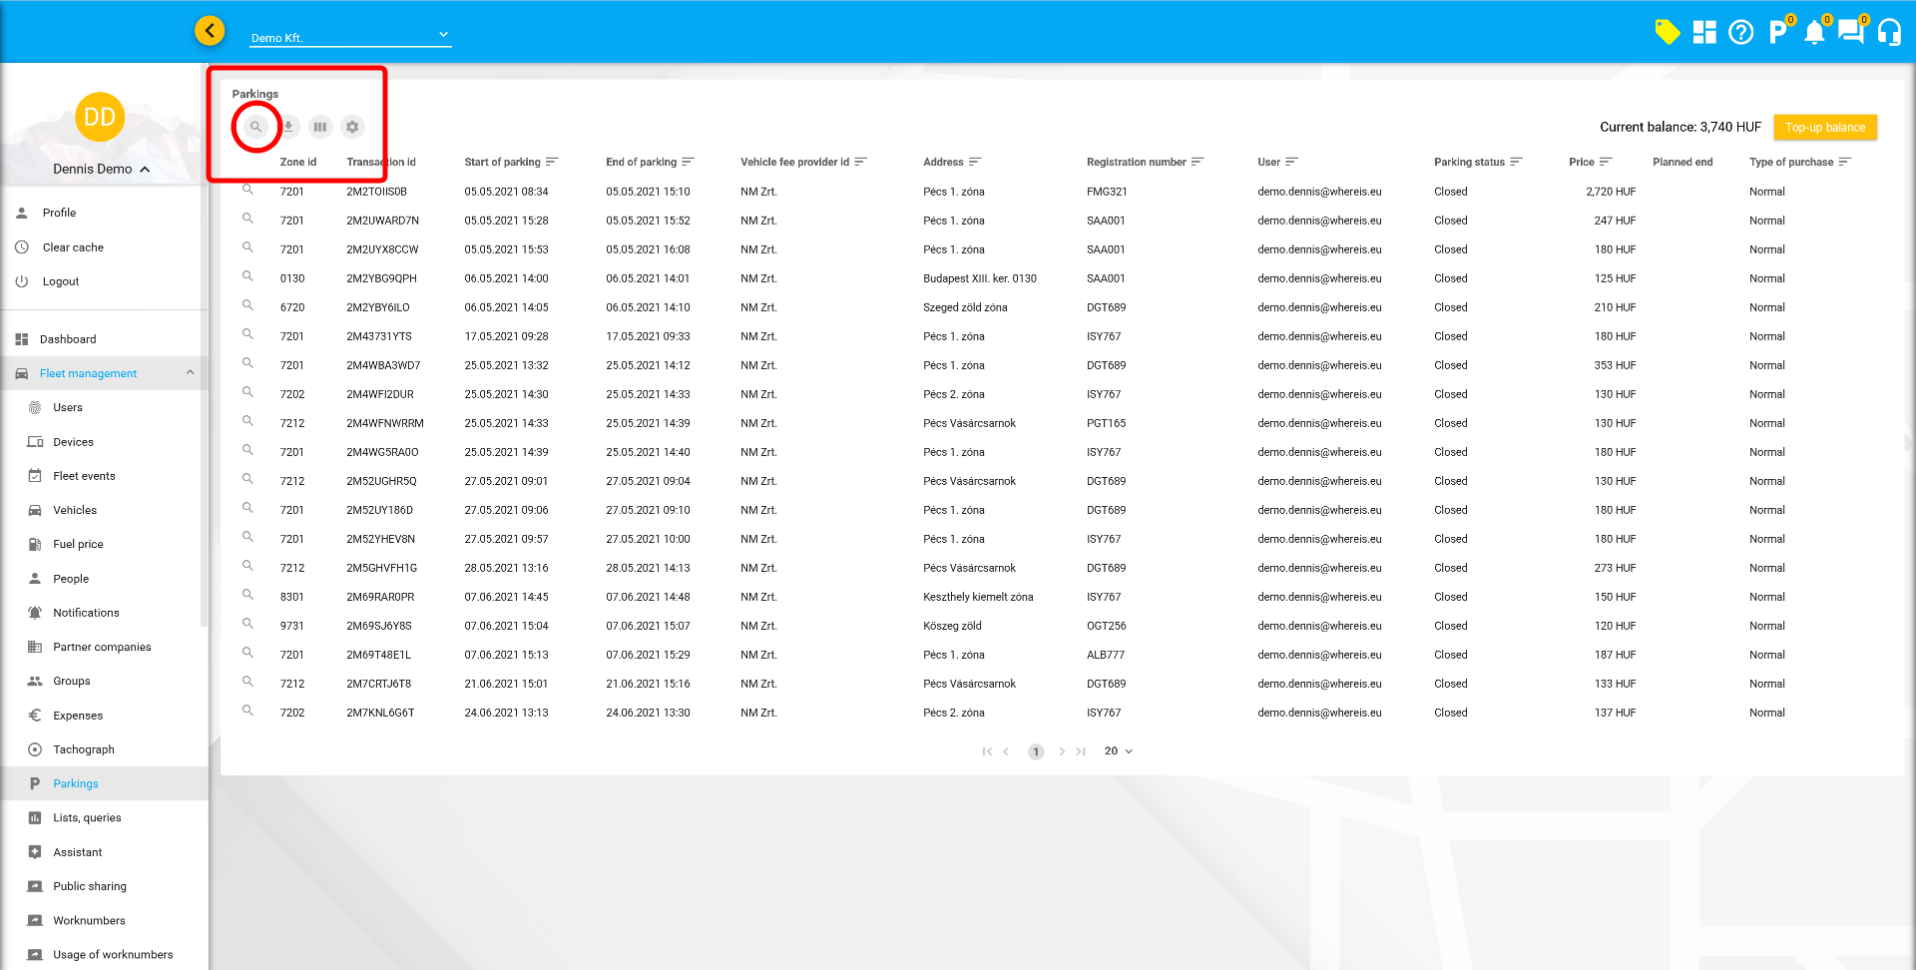The height and width of the screenshot is (970, 1916).
Task: Sort by Start of parking column
Action: pyautogui.click(x=502, y=162)
